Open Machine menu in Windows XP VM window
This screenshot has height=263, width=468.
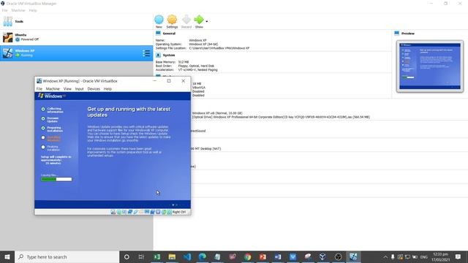point(53,89)
